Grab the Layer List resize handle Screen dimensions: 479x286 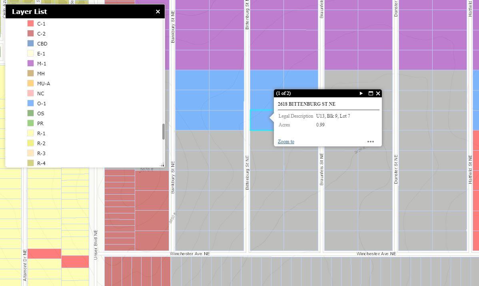[x=162, y=165]
